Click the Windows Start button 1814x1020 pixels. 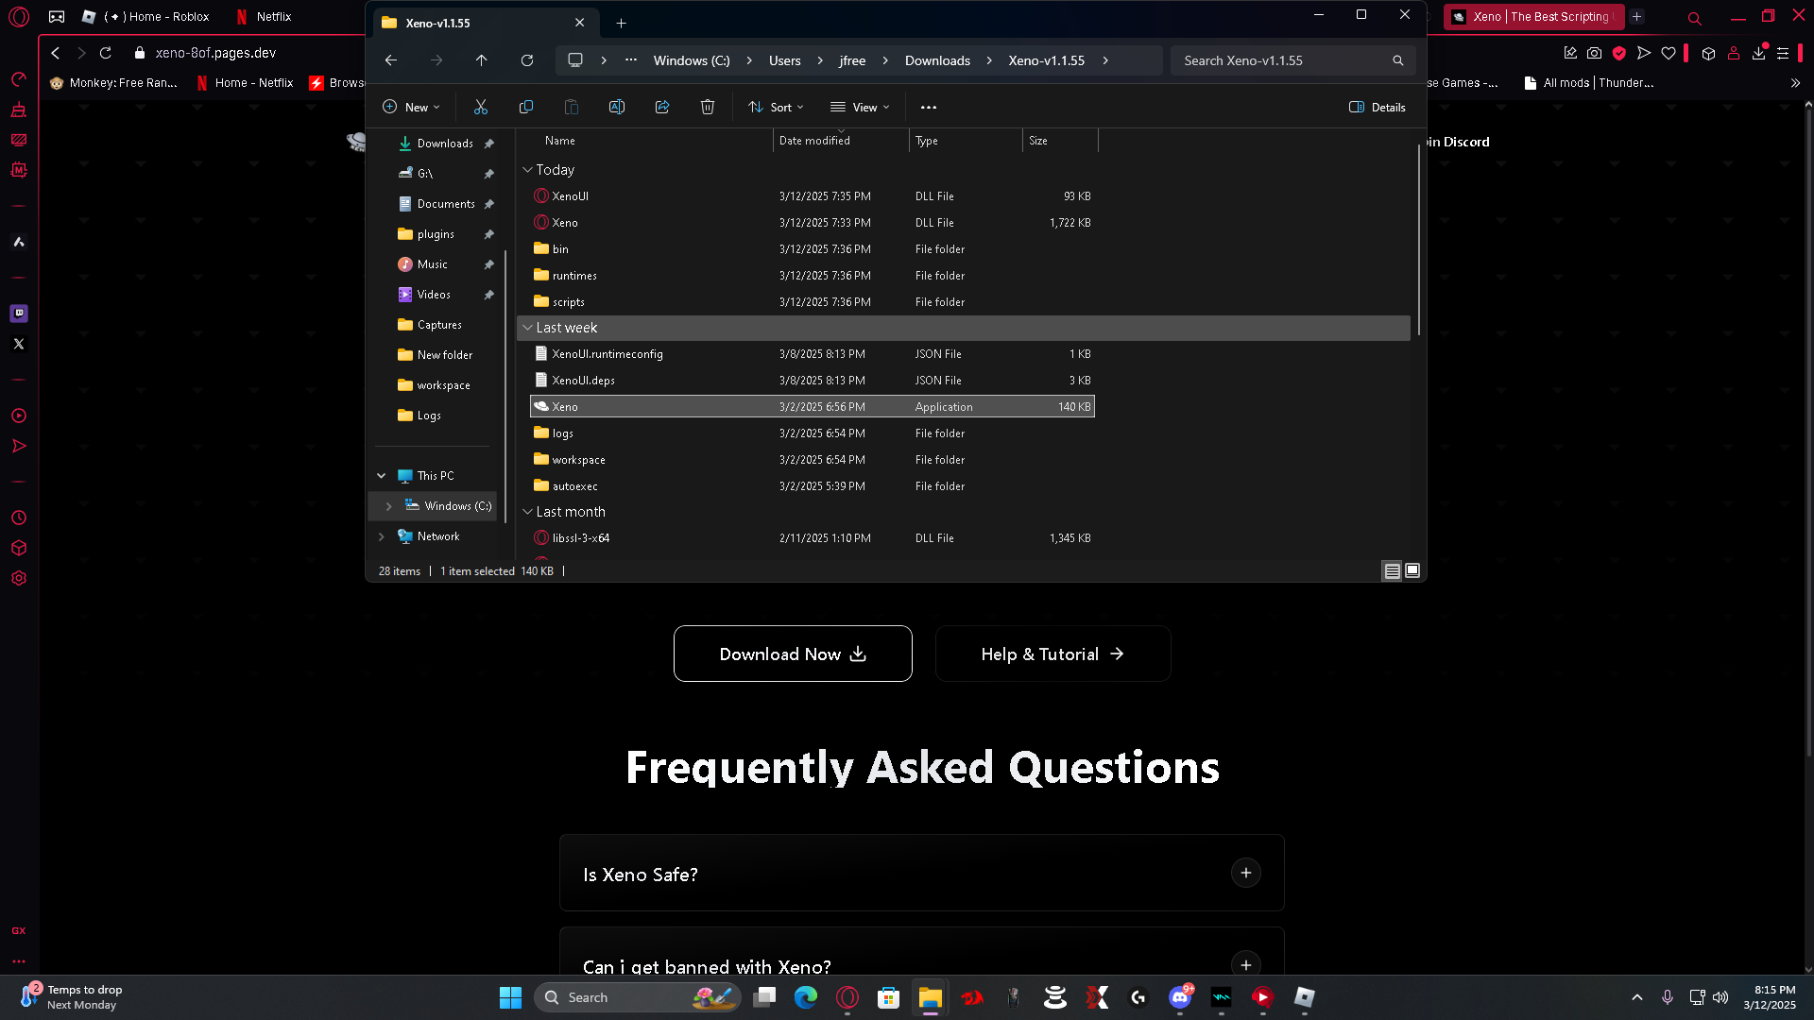click(x=510, y=997)
